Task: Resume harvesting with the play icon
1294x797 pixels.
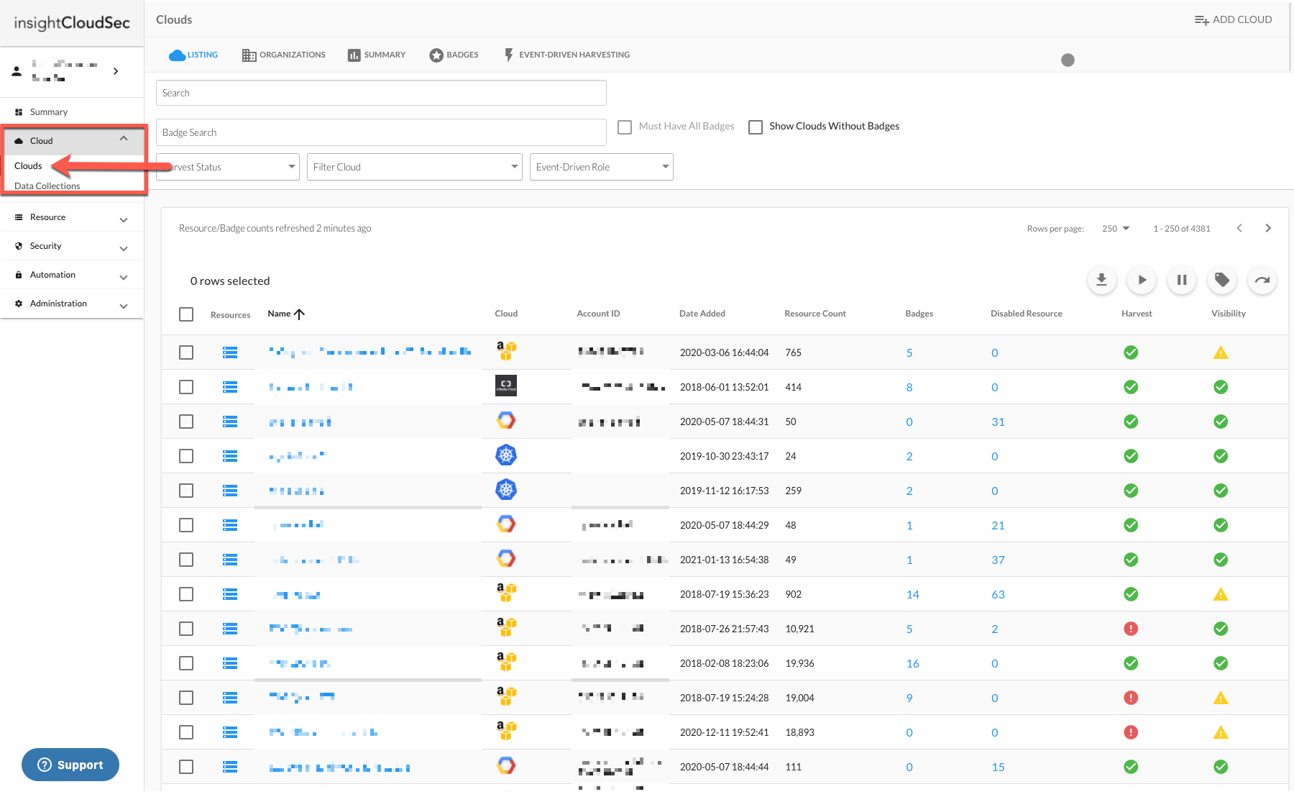Action: 1142,280
